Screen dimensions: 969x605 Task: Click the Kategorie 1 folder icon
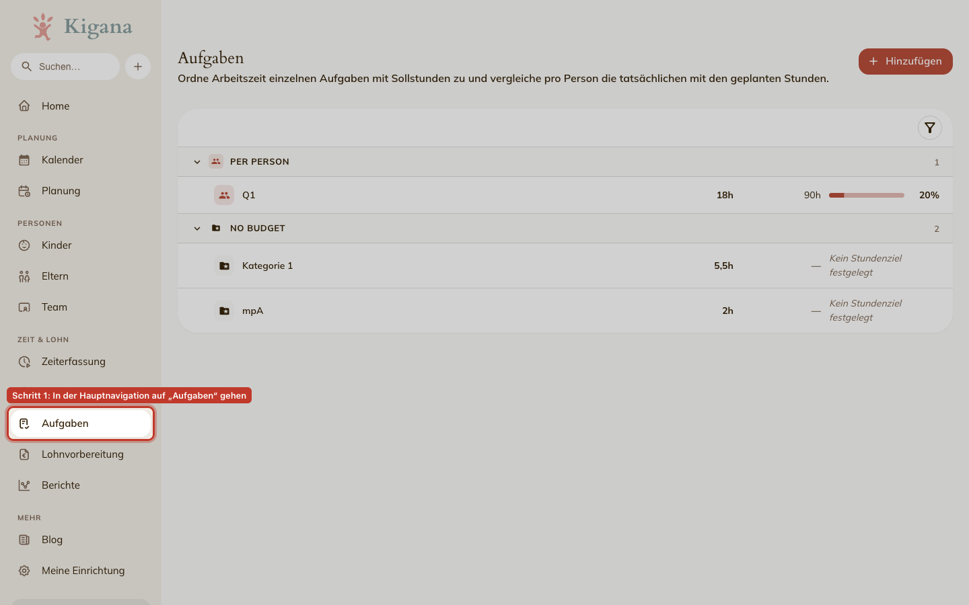coord(224,266)
